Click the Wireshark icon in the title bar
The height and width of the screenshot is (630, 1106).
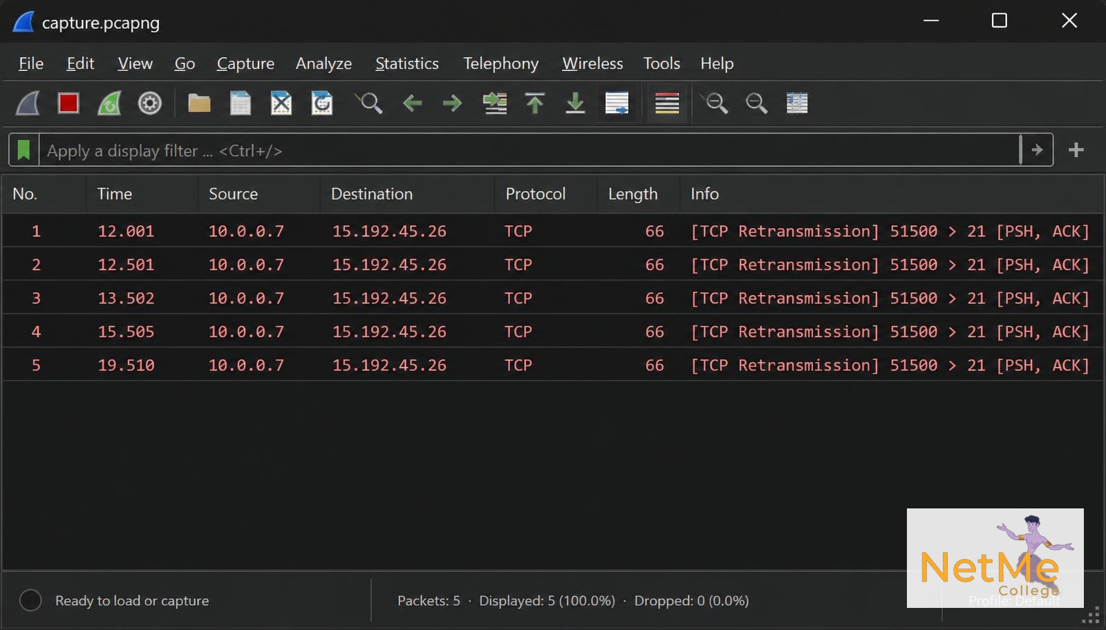click(24, 22)
